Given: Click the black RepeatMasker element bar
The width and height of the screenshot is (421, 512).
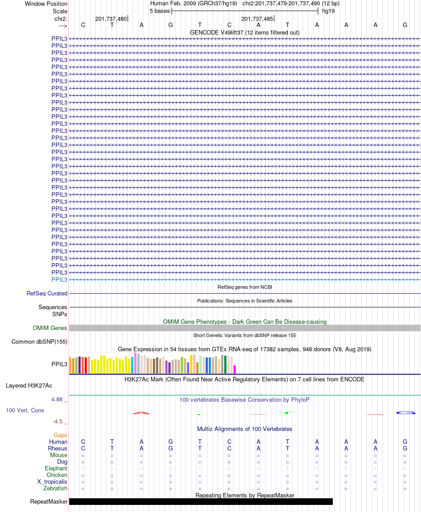Looking at the screenshot, I should [x=201, y=501].
